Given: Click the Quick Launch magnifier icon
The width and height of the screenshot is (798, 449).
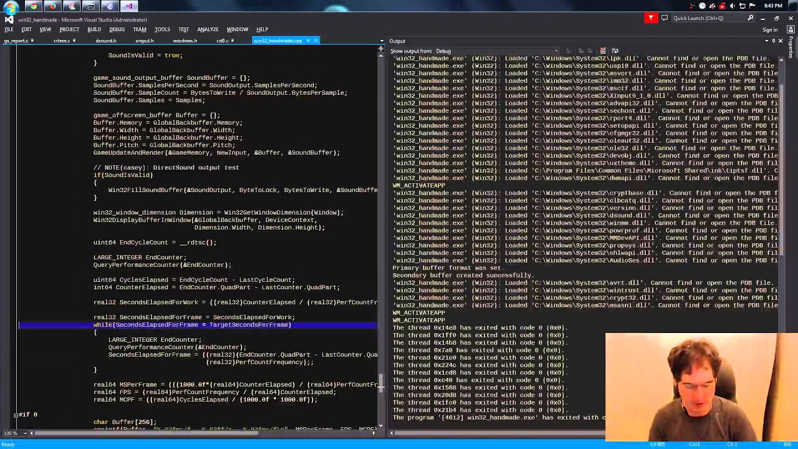Looking at the screenshot, I should click(x=751, y=18).
